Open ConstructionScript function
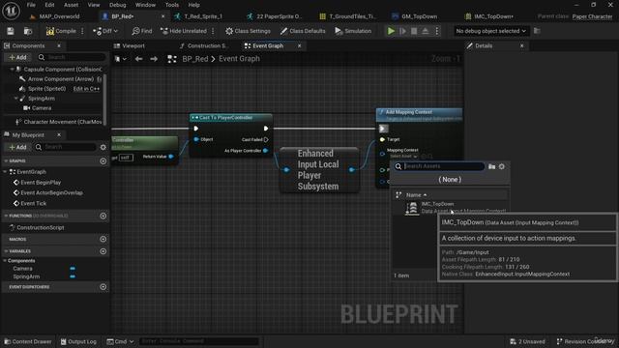Screen dimensions: 619x348 coord(41,228)
